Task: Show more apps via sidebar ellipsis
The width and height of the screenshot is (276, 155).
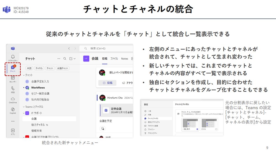Action: coord(13,121)
